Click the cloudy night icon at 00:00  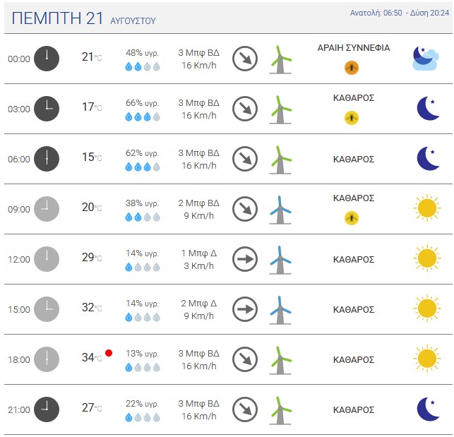[x=426, y=58]
